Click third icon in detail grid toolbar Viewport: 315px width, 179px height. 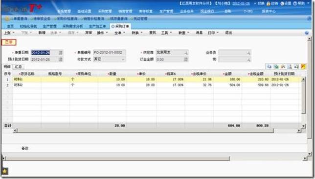point(283,66)
